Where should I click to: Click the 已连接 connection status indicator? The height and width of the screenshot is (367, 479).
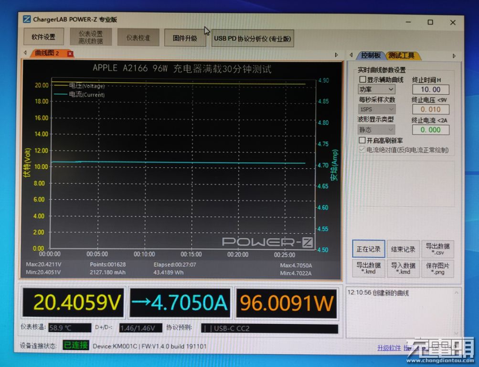(76, 345)
